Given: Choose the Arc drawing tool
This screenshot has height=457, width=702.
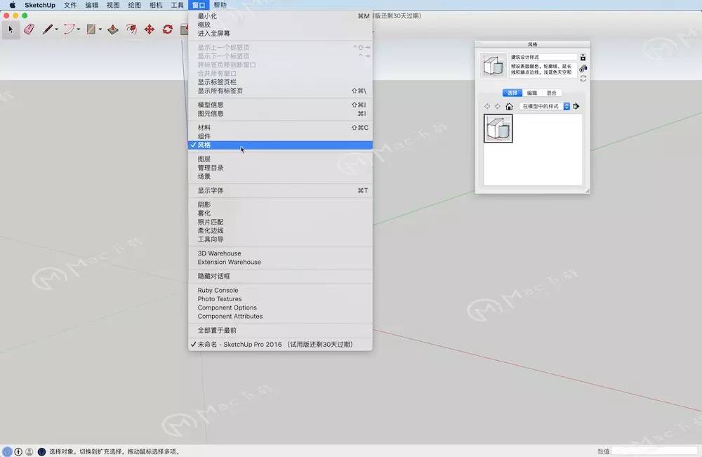Looking at the screenshot, I should point(69,29).
